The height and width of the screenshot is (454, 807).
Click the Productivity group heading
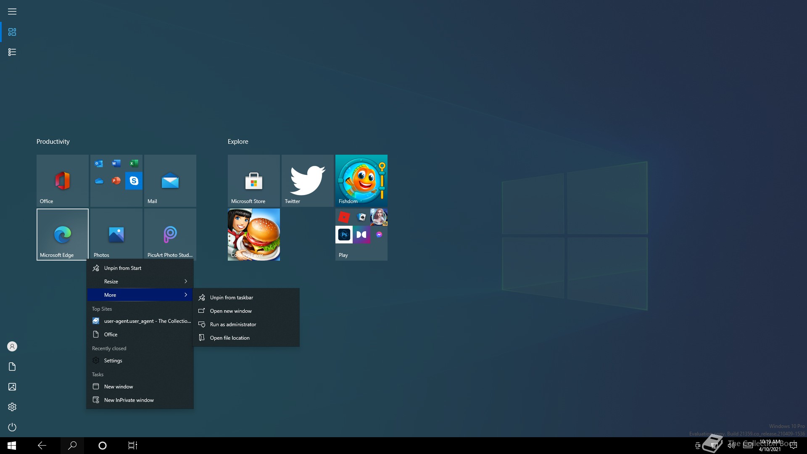tap(53, 142)
